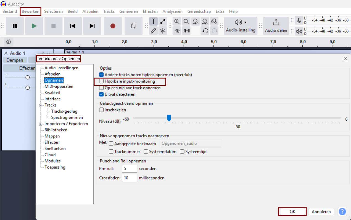The image size is (351, 220).
Task: Tick 'Inschakelen' for sound-activated recording
Action: tap(101, 110)
